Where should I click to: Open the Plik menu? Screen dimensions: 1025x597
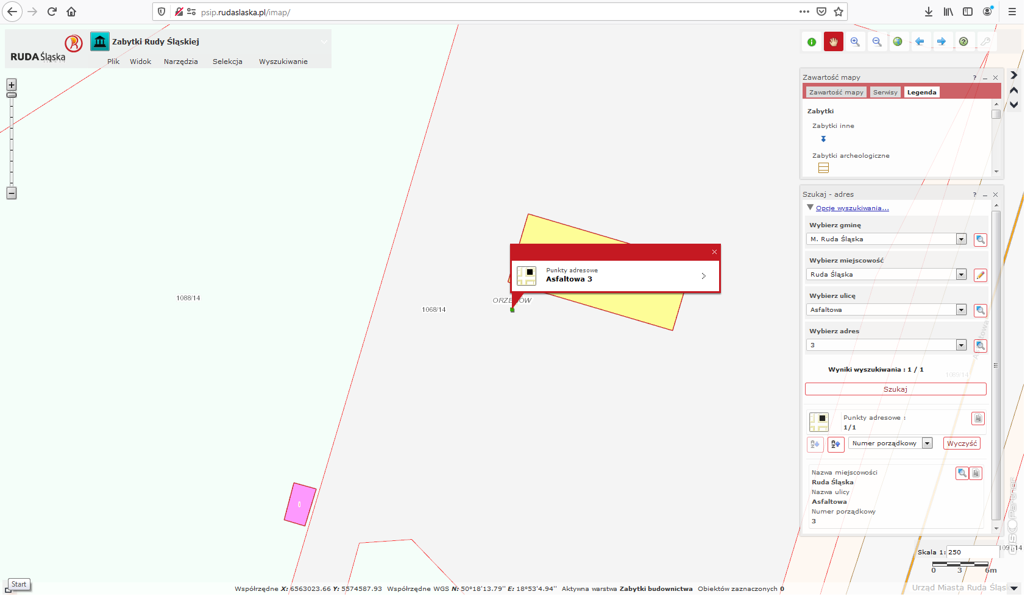point(113,62)
